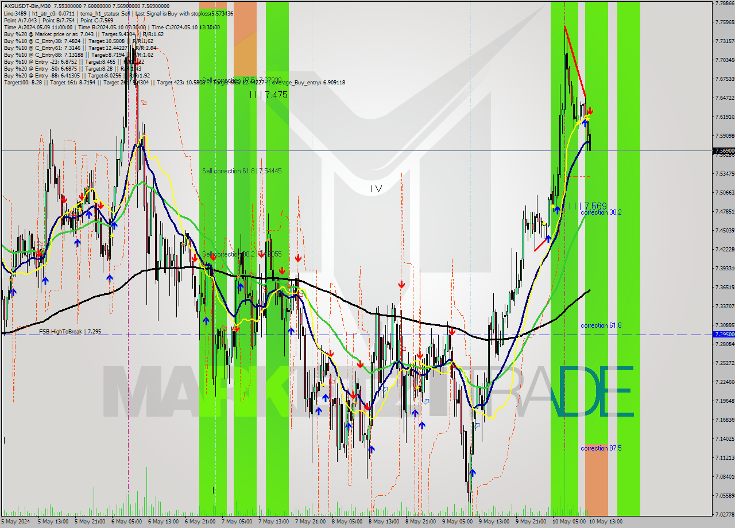Select the 'Buy %20 @ Entry -50: 6.6875' row
Viewport: 735px width, 528px height.
(x=72, y=68)
